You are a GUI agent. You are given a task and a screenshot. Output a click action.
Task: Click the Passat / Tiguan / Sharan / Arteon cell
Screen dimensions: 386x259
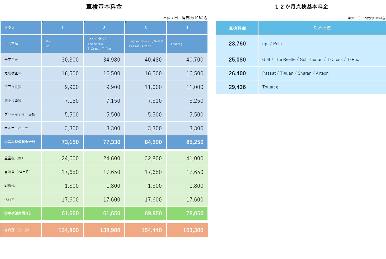(x=322, y=73)
